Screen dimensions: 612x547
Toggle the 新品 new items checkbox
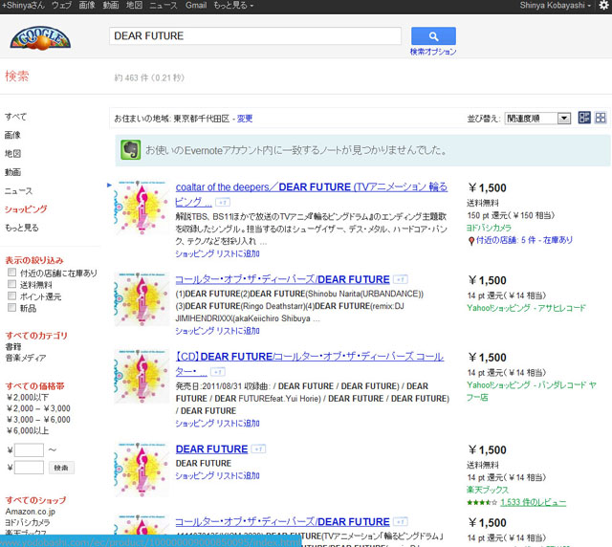[x=11, y=308]
